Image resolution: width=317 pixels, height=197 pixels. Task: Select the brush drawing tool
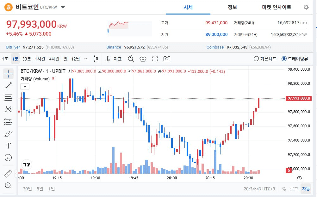pos(8,134)
